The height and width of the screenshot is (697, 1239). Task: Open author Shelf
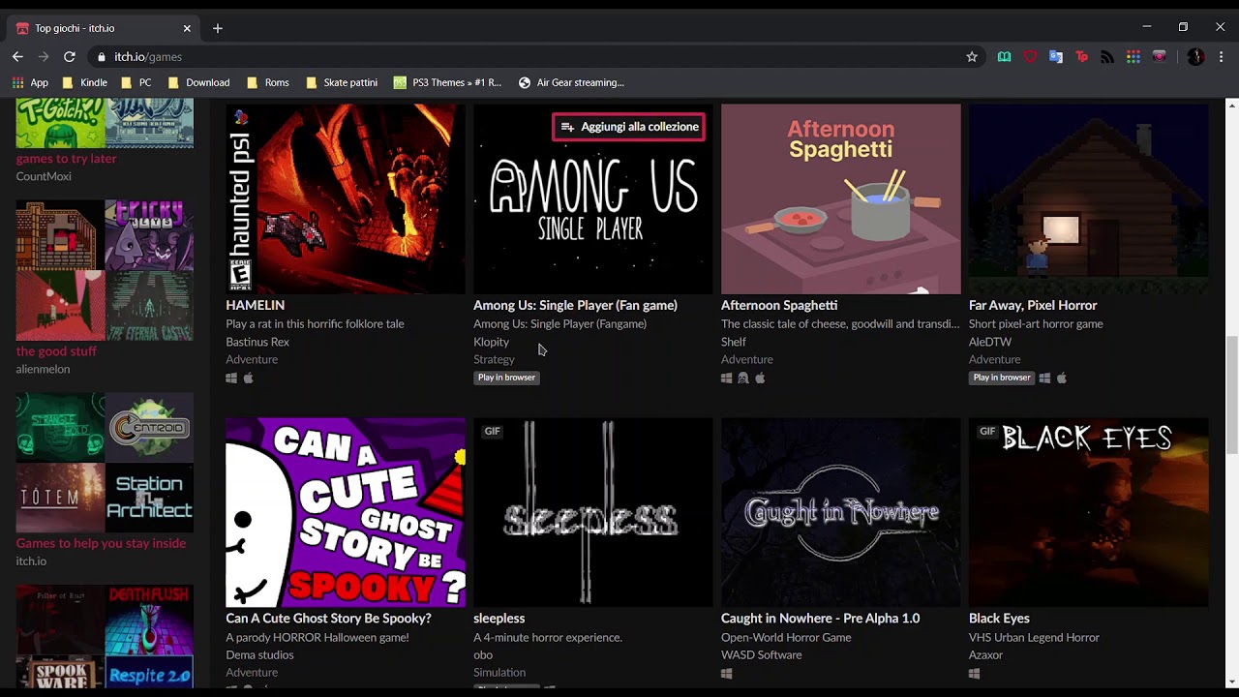734,342
